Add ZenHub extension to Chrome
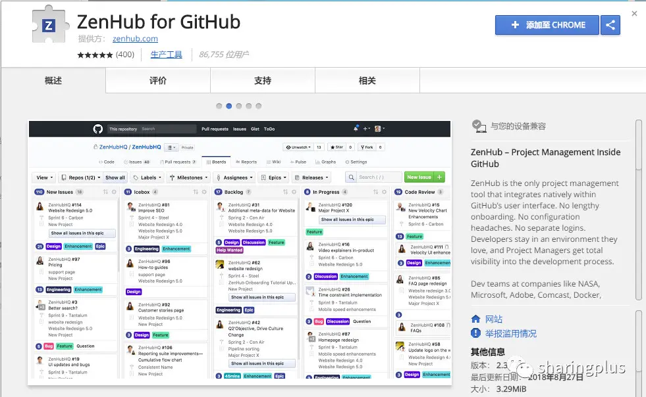The width and height of the screenshot is (646, 397). (x=547, y=25)
